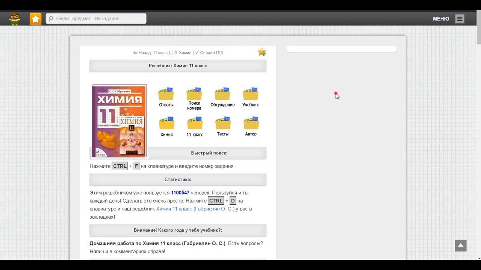The height and width of the screenshot is (270, 481).
Task: Focus the search field 'Введи: Предмет - № задания'
Action: point(96,19)
